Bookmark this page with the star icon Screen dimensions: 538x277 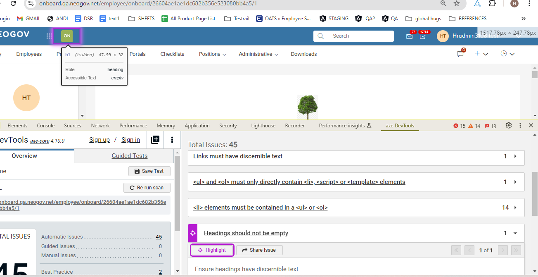[457, 4]
